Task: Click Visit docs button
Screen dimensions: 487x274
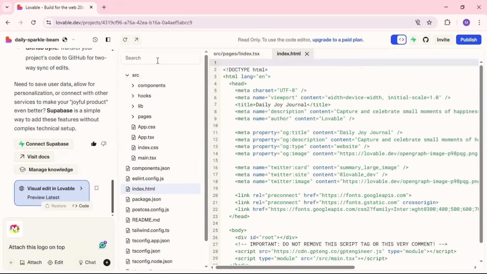Action: [34, 157]
